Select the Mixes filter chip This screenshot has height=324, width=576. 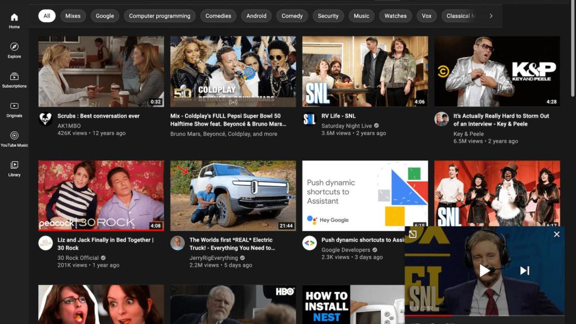pos(73,16)
